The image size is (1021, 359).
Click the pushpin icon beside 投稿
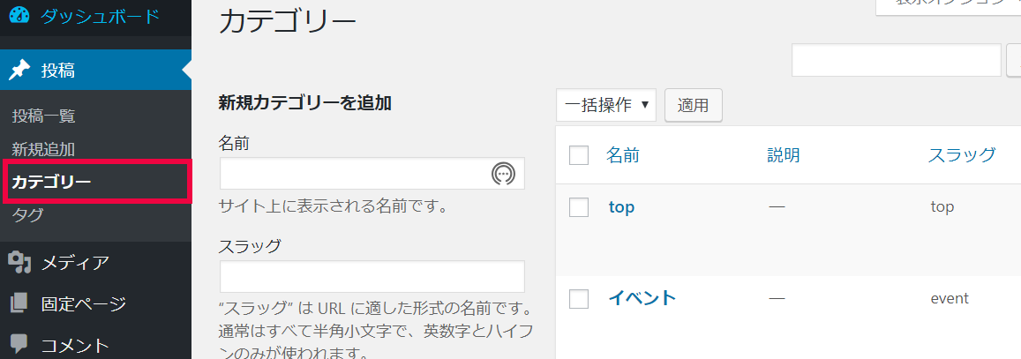click(19, 70)
